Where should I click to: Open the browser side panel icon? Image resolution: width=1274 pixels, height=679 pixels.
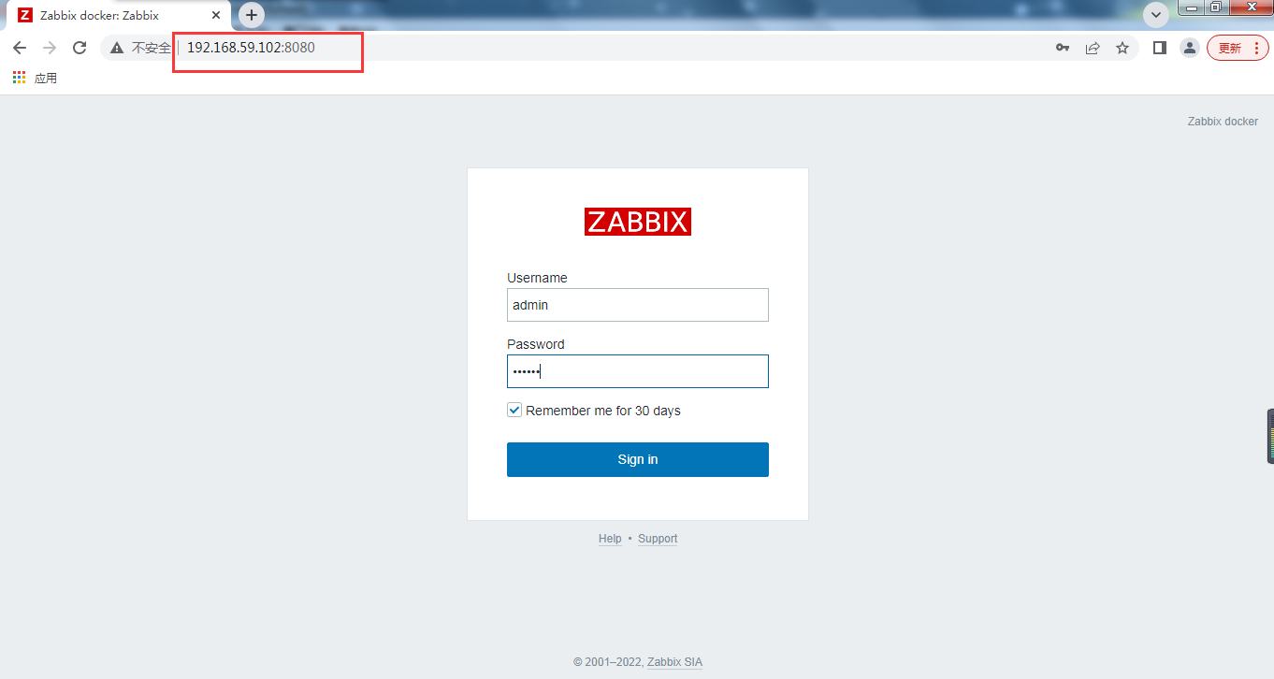tap(1160, 48)
